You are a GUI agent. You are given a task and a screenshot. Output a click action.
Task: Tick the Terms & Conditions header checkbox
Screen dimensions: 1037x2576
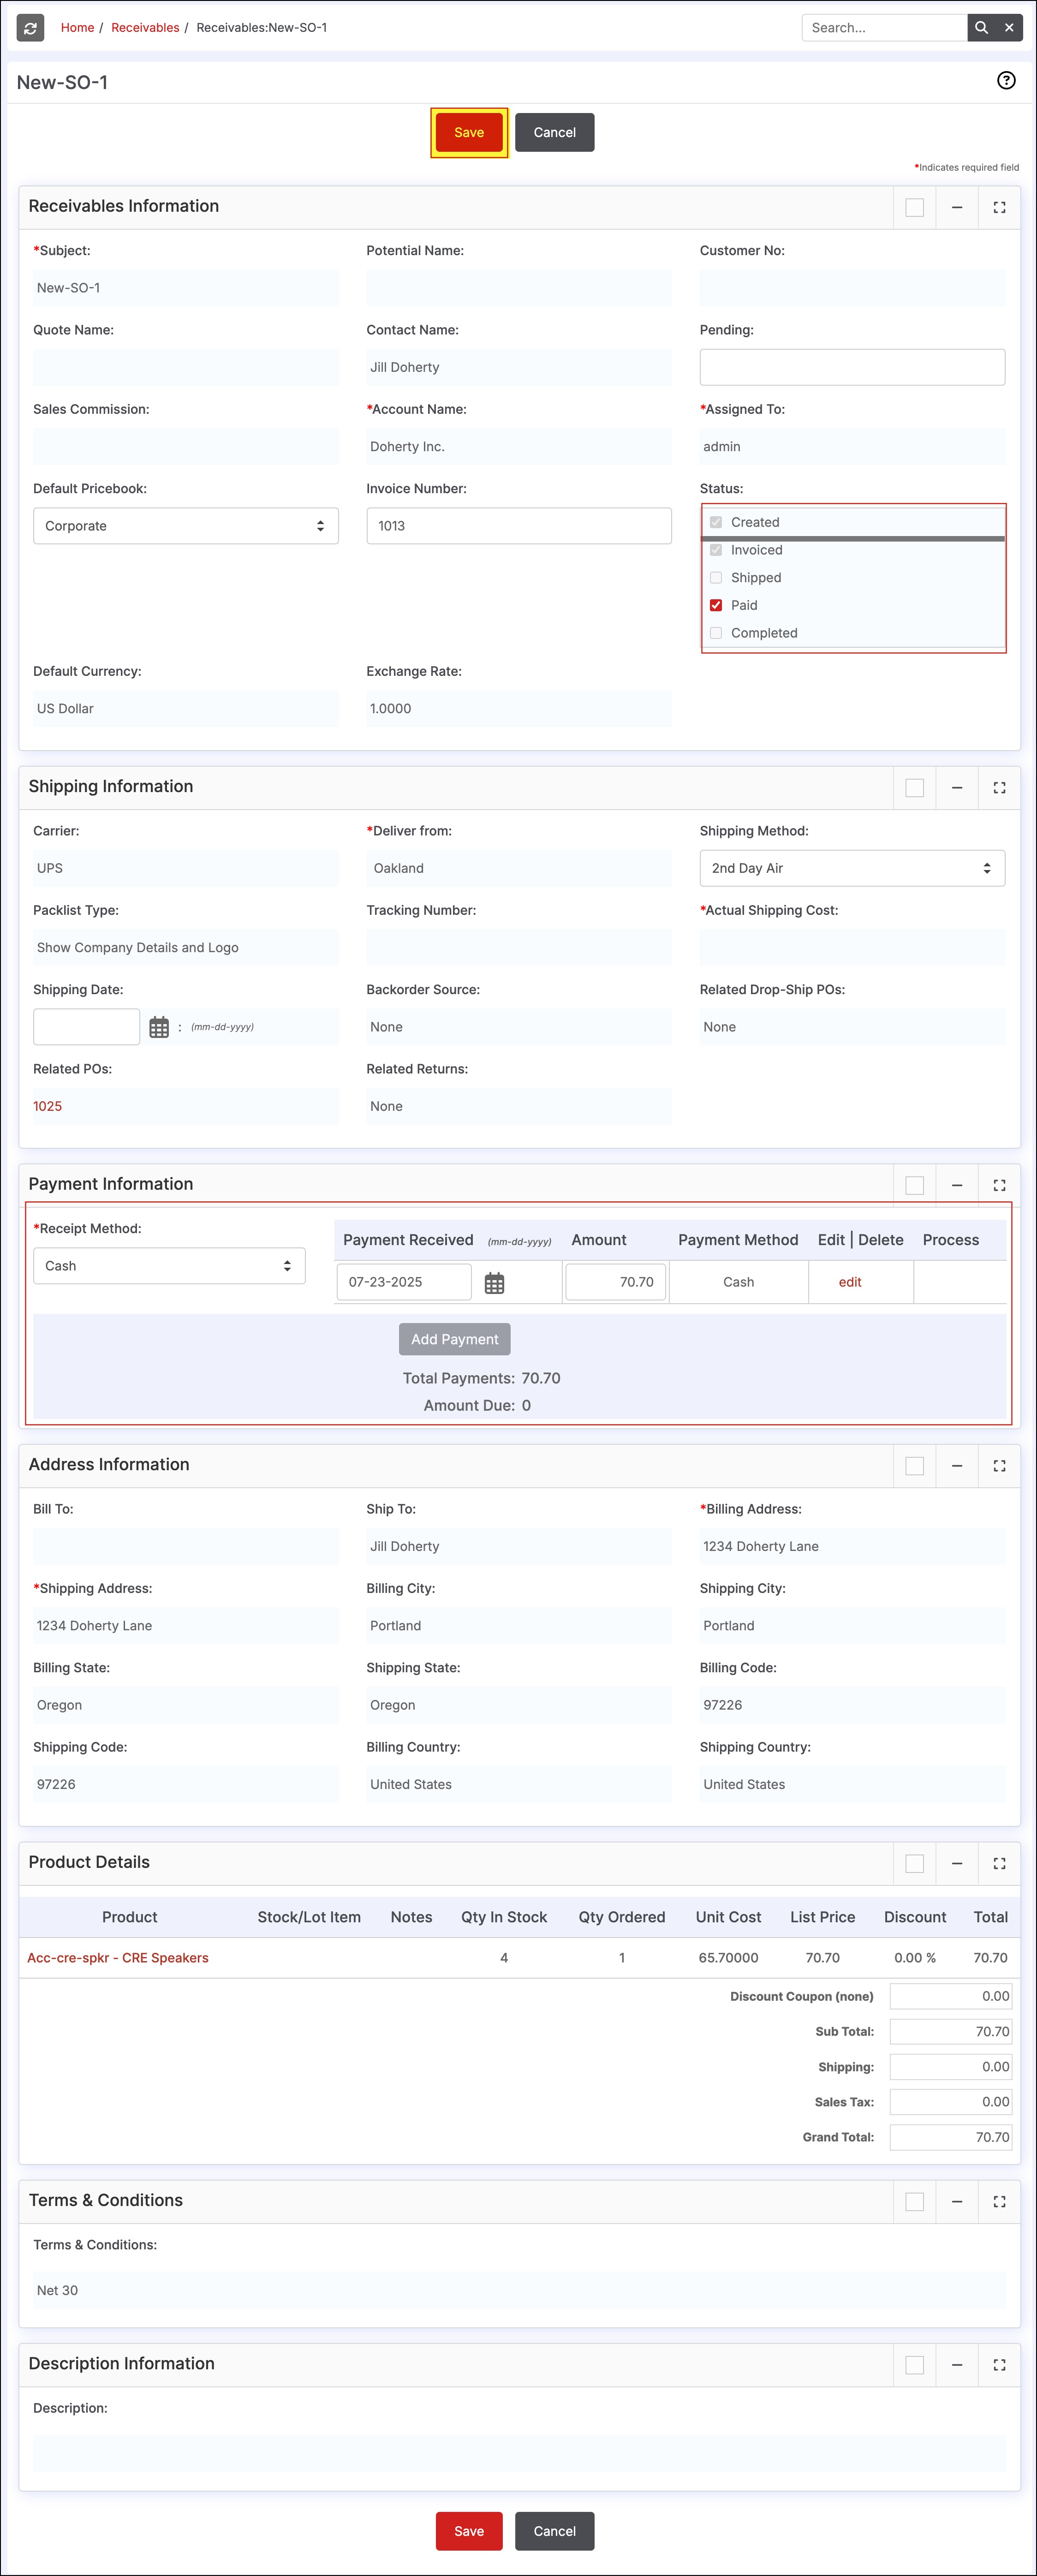914,2202
